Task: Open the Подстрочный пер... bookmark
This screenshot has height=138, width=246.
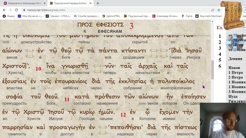Action: pos(136,16)
